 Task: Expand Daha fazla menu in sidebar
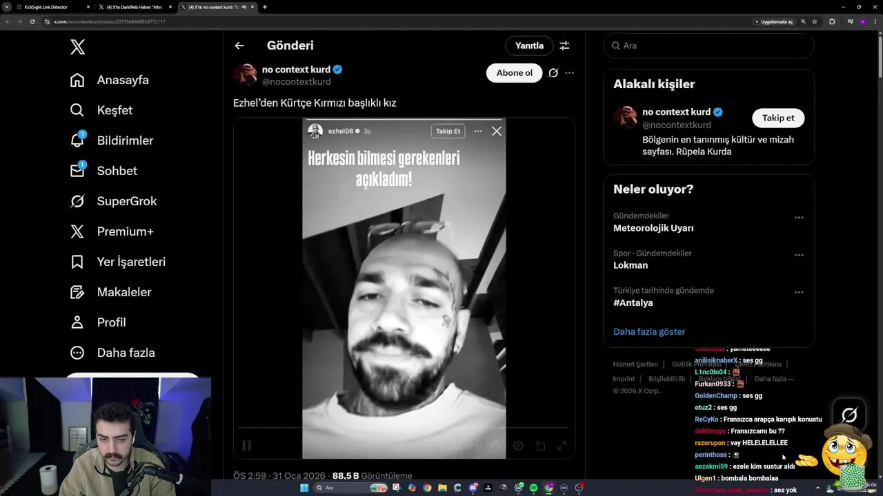pos(112,353)
